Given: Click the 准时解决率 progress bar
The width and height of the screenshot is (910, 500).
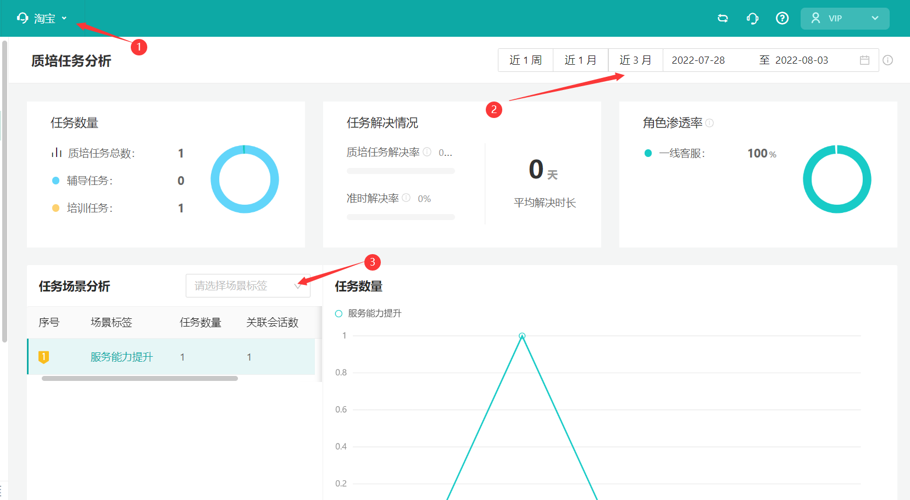Looking at the screenshot, I should pyautogui.click(x=401, y=217).
